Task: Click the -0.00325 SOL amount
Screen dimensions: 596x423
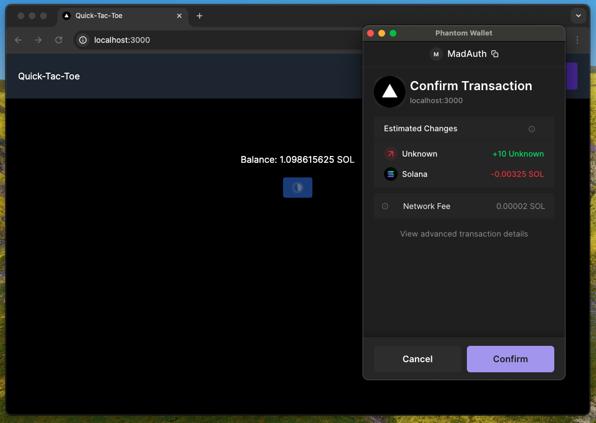Action: [x=517, y=174]
